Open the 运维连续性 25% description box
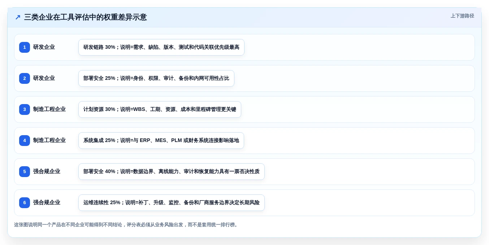The height and width of the screenshot is (245, 489). (x=172, y=203)
